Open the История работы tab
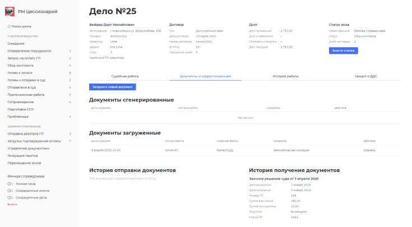The image size is (412, 227). [285, 76]
